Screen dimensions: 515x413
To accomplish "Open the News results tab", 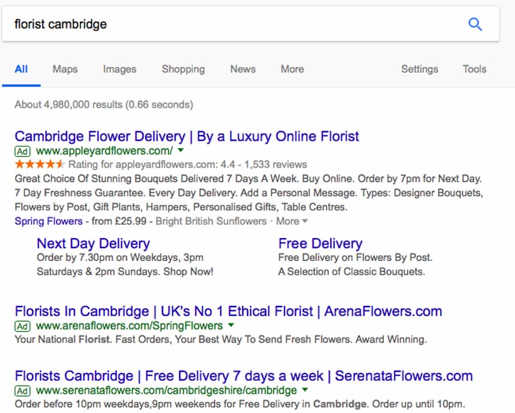I will [x=243, y=69].
